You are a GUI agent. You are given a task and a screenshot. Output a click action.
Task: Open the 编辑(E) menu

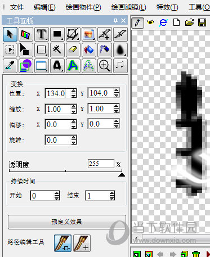click(x=44, y=7)
